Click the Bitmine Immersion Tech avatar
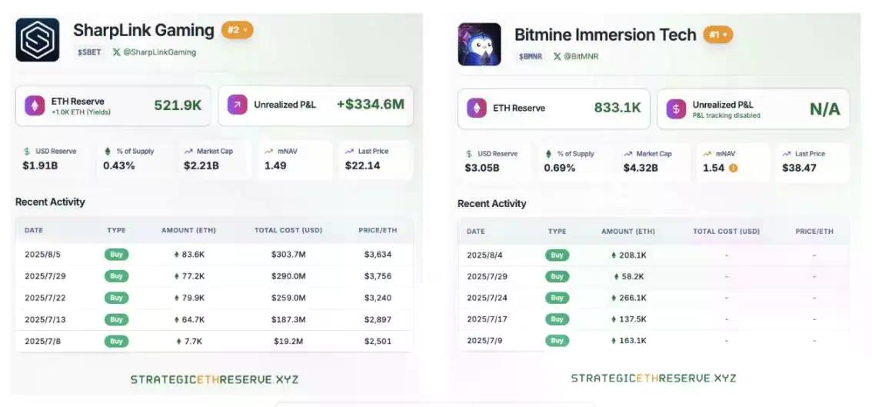This screenshot has width=872, height=407. click(479, 44)
